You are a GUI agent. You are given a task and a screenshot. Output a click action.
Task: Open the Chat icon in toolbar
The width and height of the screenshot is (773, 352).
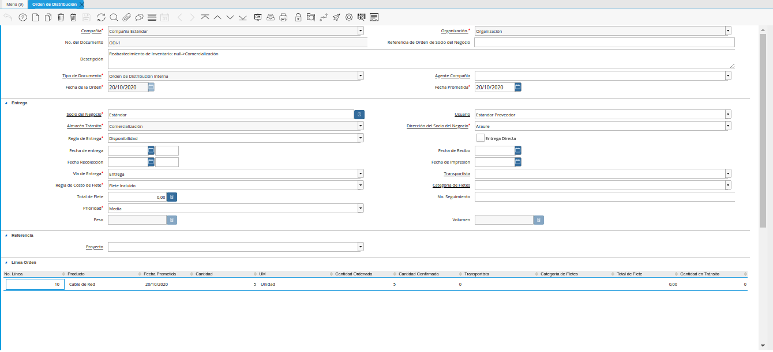[x=139, y=17]
